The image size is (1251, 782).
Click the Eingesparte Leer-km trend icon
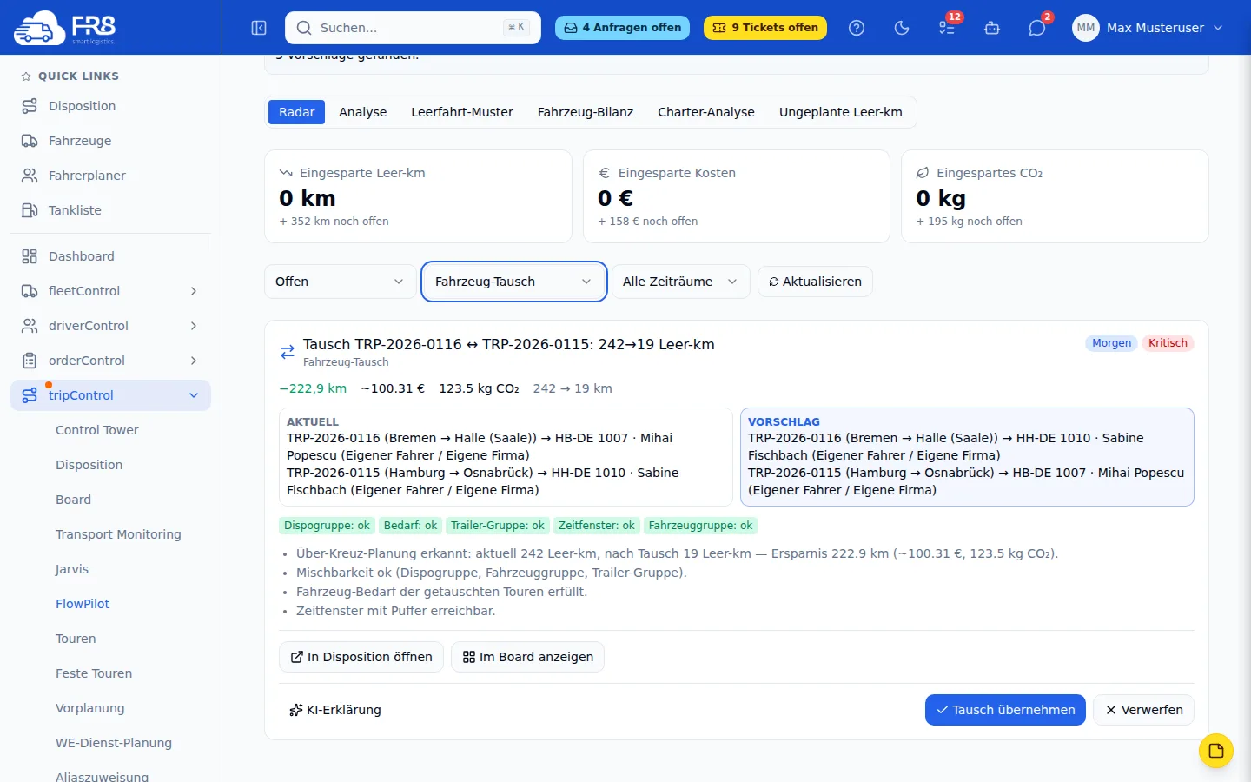286,173
